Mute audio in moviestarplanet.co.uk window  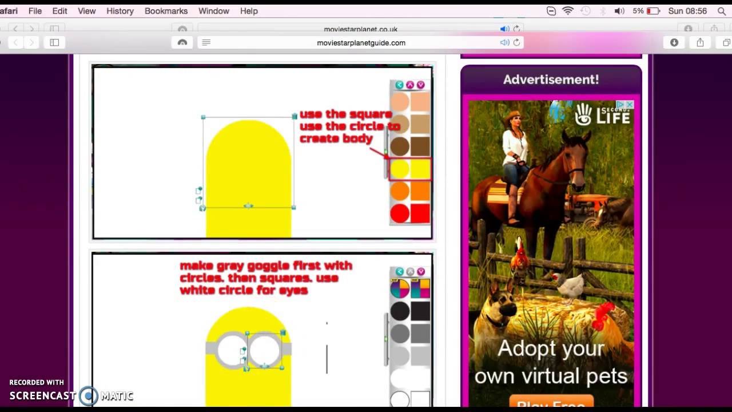click(505, 29)
